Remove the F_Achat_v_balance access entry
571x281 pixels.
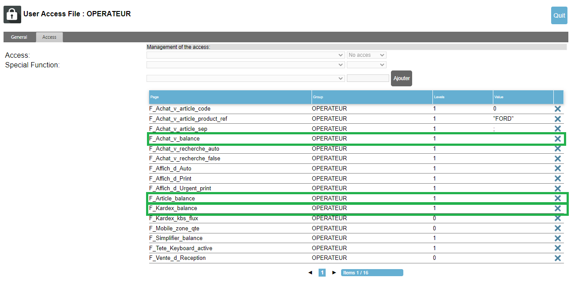pyautogui.click(x=557, y=139)
